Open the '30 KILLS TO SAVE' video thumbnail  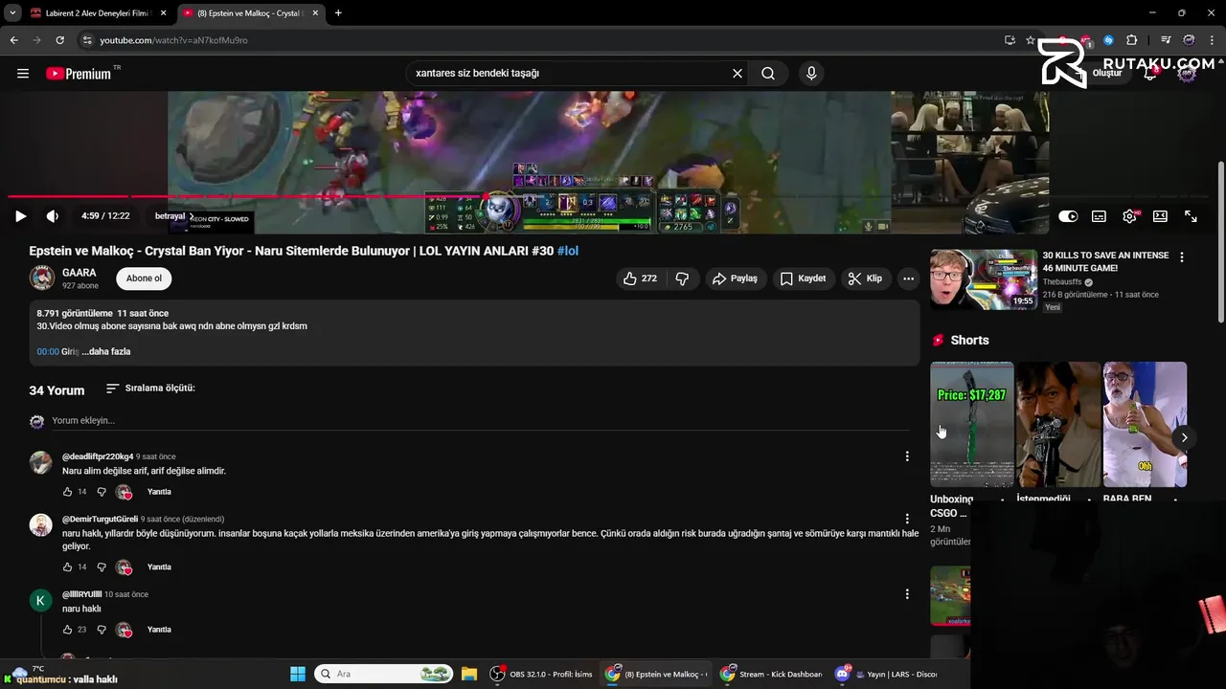tap(984, 279)
